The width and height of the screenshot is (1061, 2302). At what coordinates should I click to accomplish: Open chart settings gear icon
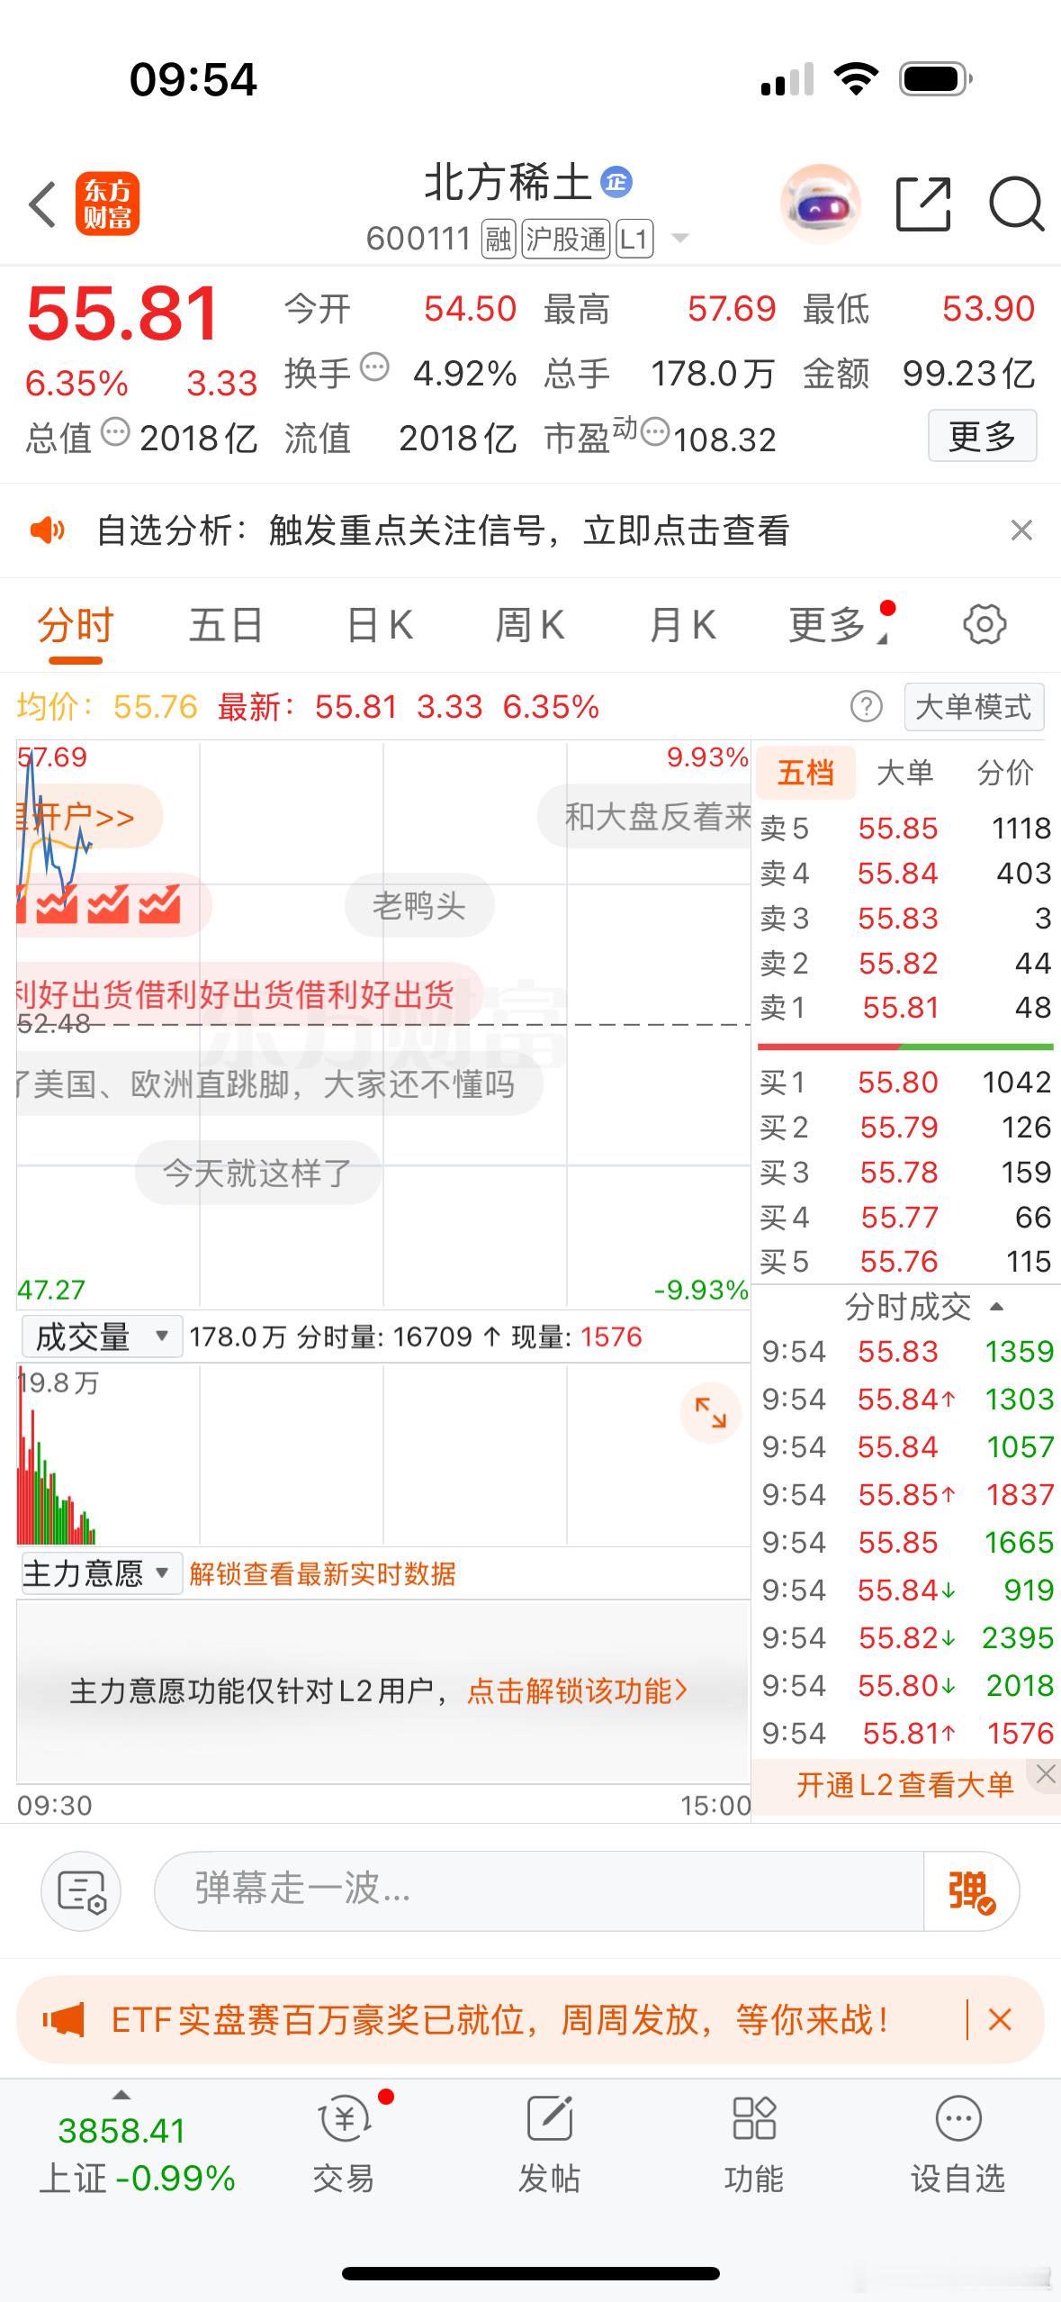pos(985,624)
